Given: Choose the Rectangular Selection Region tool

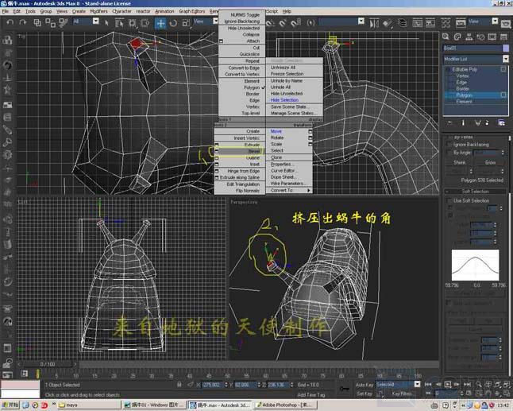Looking at the screenshot, I should (132, 22).
